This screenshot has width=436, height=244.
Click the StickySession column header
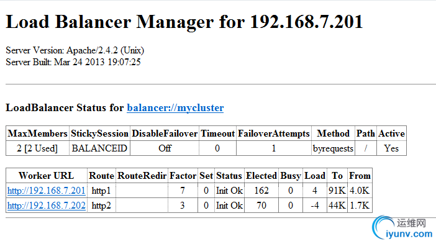point(99,133)
